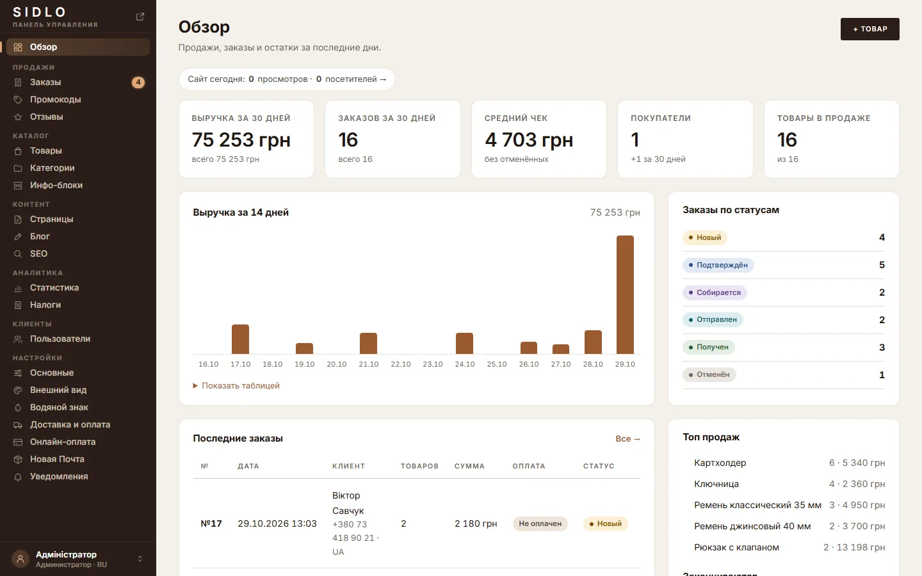Click the orders count badge 4
This screenshot has width=922, height=576.
point(138,83)
